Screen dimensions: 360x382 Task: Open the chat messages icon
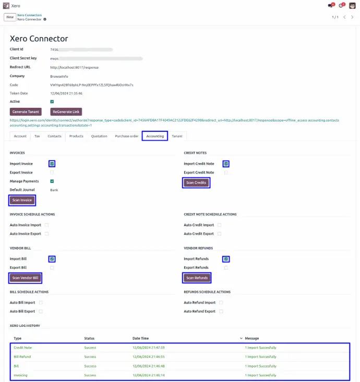point(330,6)
